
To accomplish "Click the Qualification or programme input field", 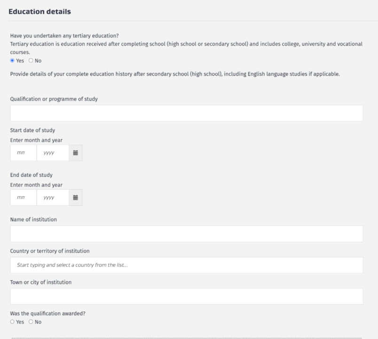I will point(186,113).
